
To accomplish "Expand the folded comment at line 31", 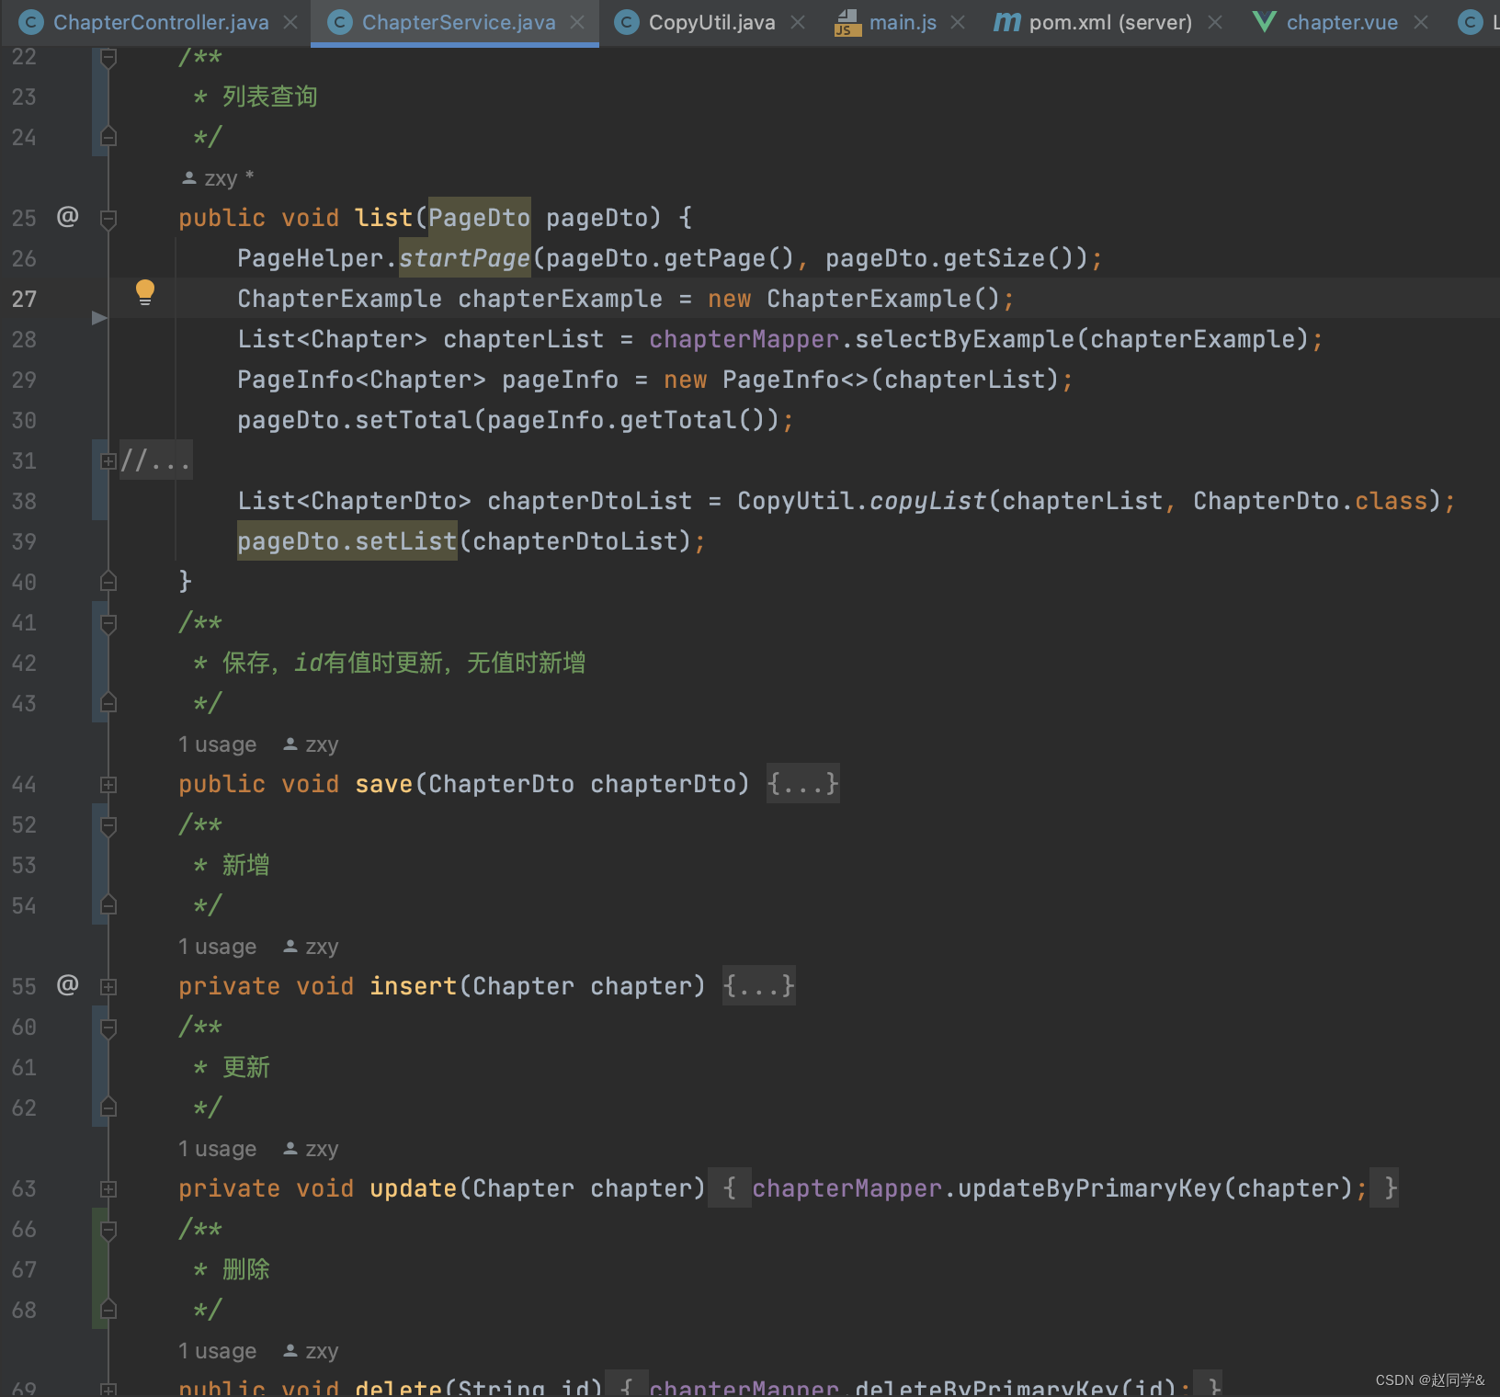I will point(108,460).
